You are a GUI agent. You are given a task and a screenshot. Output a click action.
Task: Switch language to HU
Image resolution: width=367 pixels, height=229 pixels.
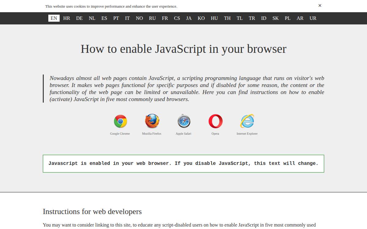[x=214, y=18]
